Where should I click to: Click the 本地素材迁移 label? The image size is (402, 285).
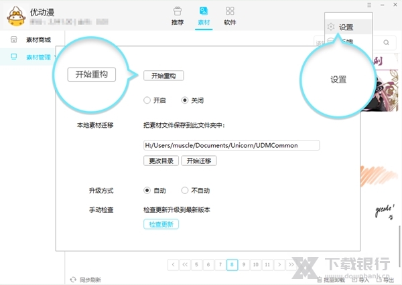[x=95, y=125]
